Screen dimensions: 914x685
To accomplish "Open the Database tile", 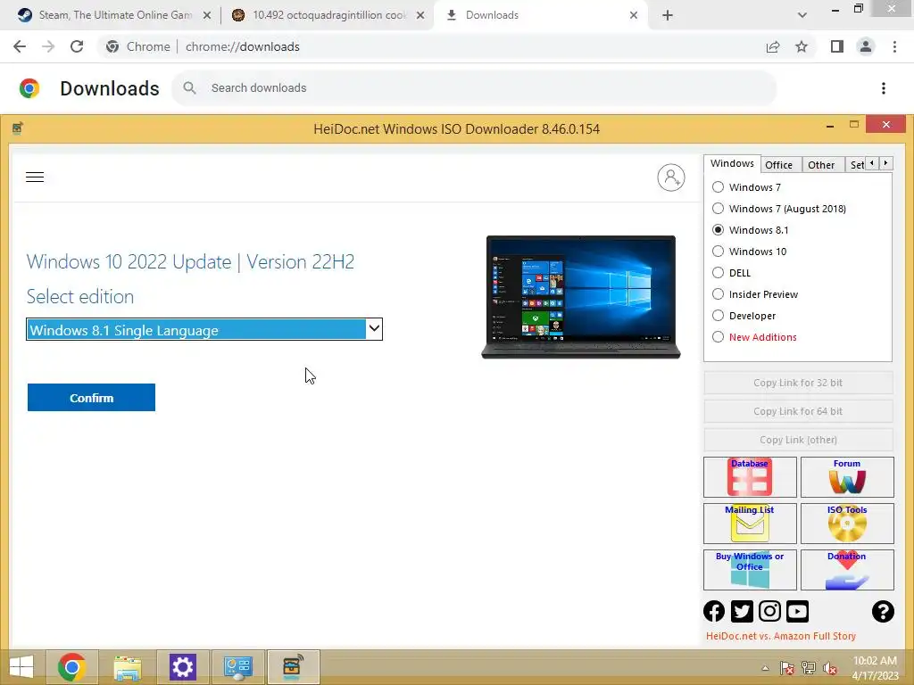I will click(x=750, y=477).
